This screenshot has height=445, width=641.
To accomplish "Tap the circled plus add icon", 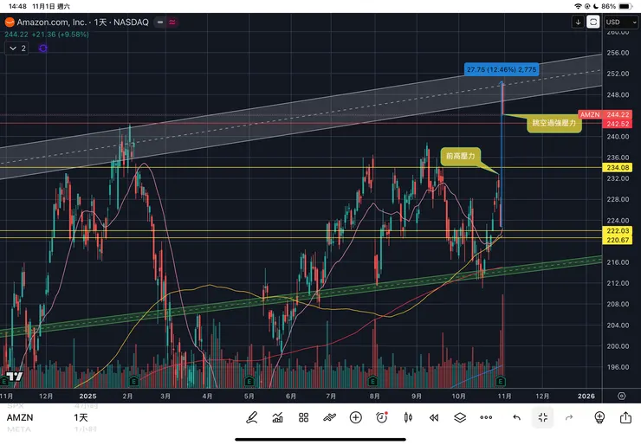I will click(x=356, y=417).
